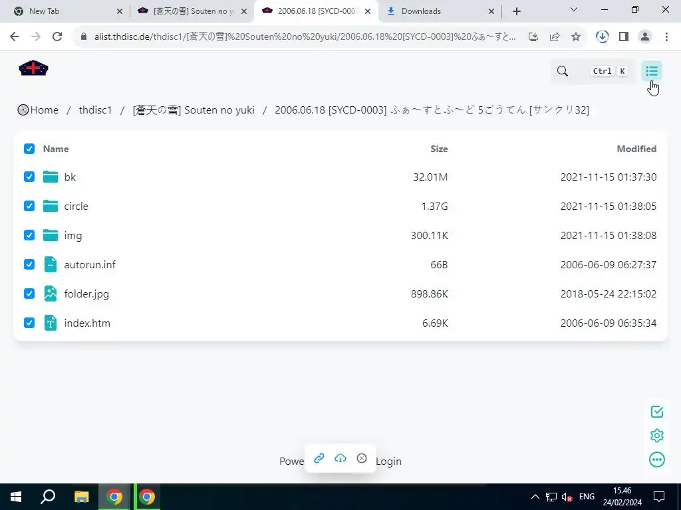The image size is (681, 510).
Task: Sort files by Size header
Action: [439, 149]
